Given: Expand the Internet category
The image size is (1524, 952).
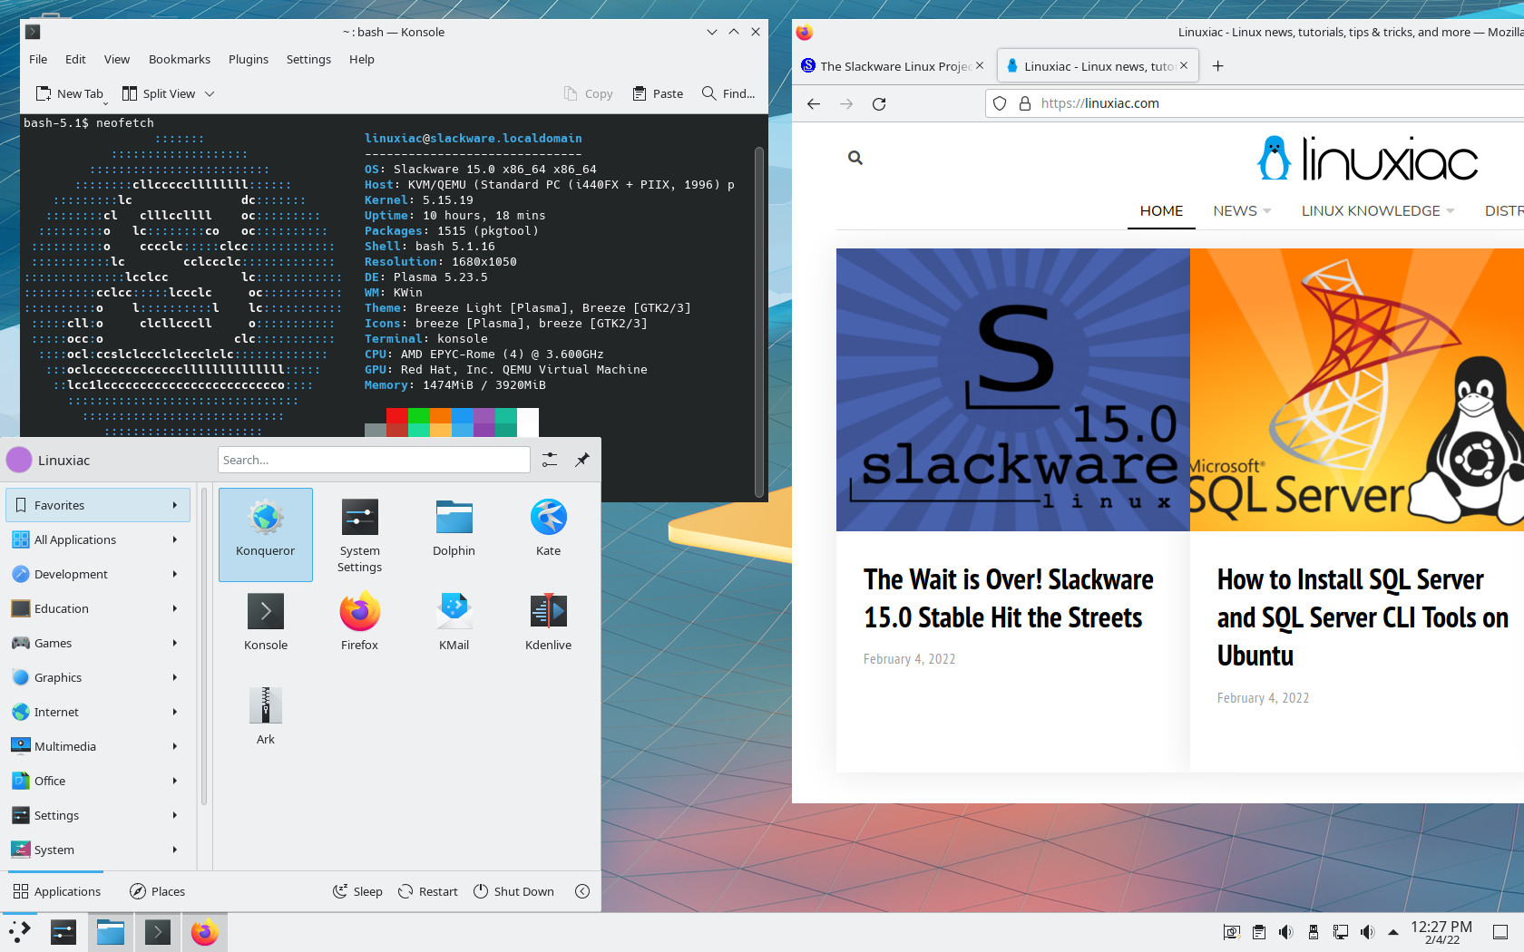Looking at the screenshot, I should (98, 712).
